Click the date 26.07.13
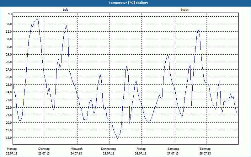Screen dimensions: 251x157 pos(141,154)
